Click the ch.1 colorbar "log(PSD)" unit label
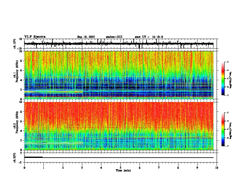This screenshot has width=244, height=188. (231, 80)
